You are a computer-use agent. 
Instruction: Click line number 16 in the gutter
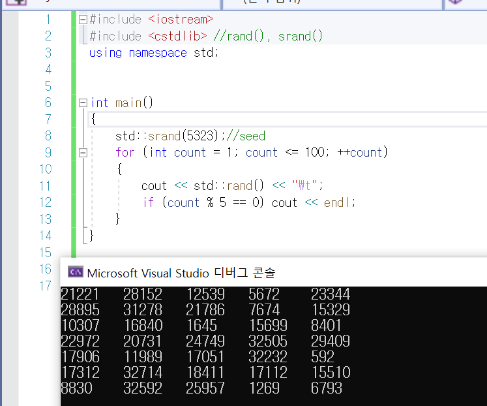tap(46, 269)
